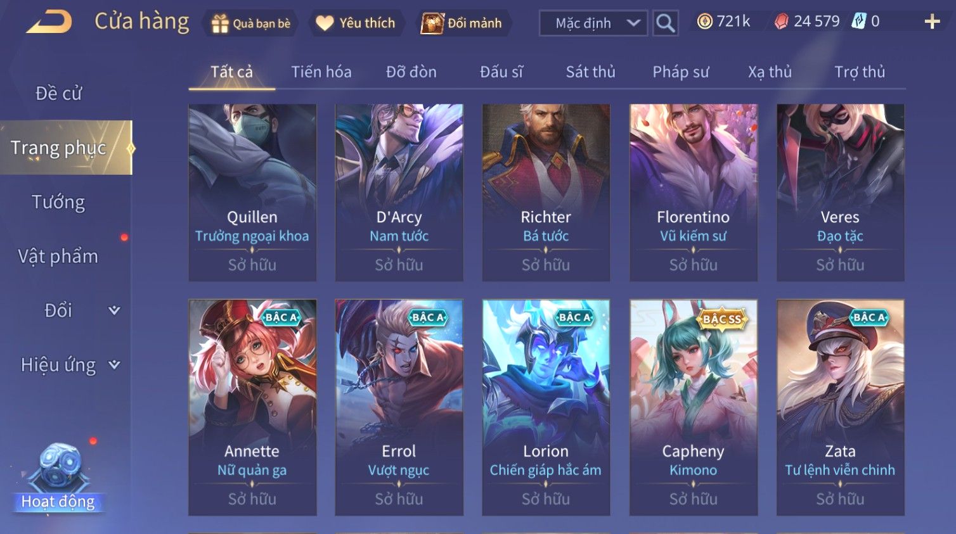The image size is (956, 534).
Task: Select the Capheny Kimono skin card
Action: [x=693, y=407]
